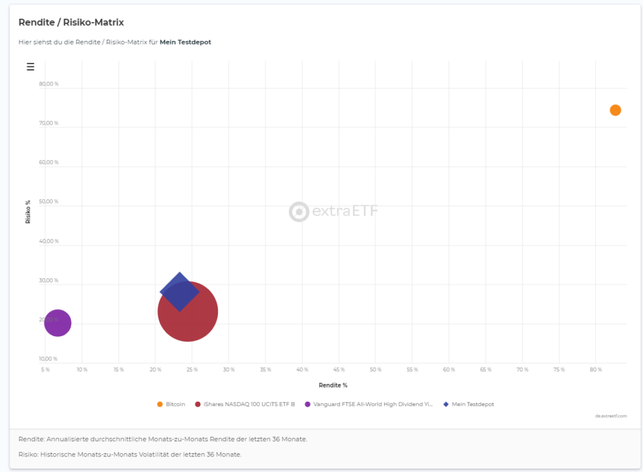Screen dimensions: 643x472
Task: Toggle Bitcoin series in legend
Action: click(x=171, y=404)
